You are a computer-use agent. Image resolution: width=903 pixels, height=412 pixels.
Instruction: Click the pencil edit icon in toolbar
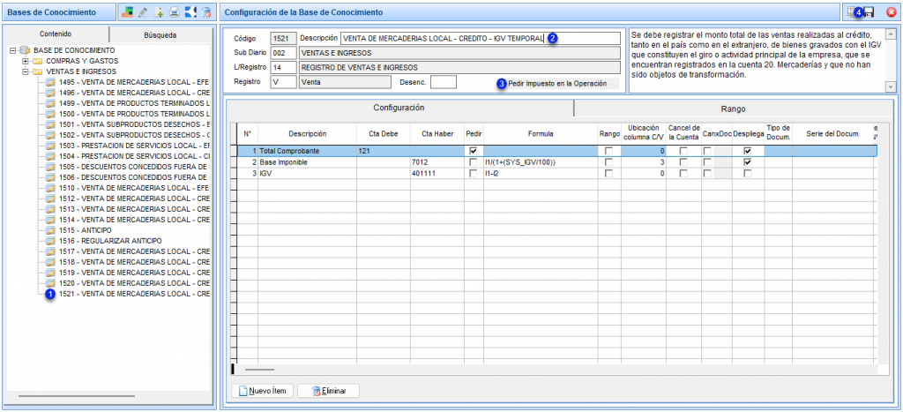click(x=144, y=11)
